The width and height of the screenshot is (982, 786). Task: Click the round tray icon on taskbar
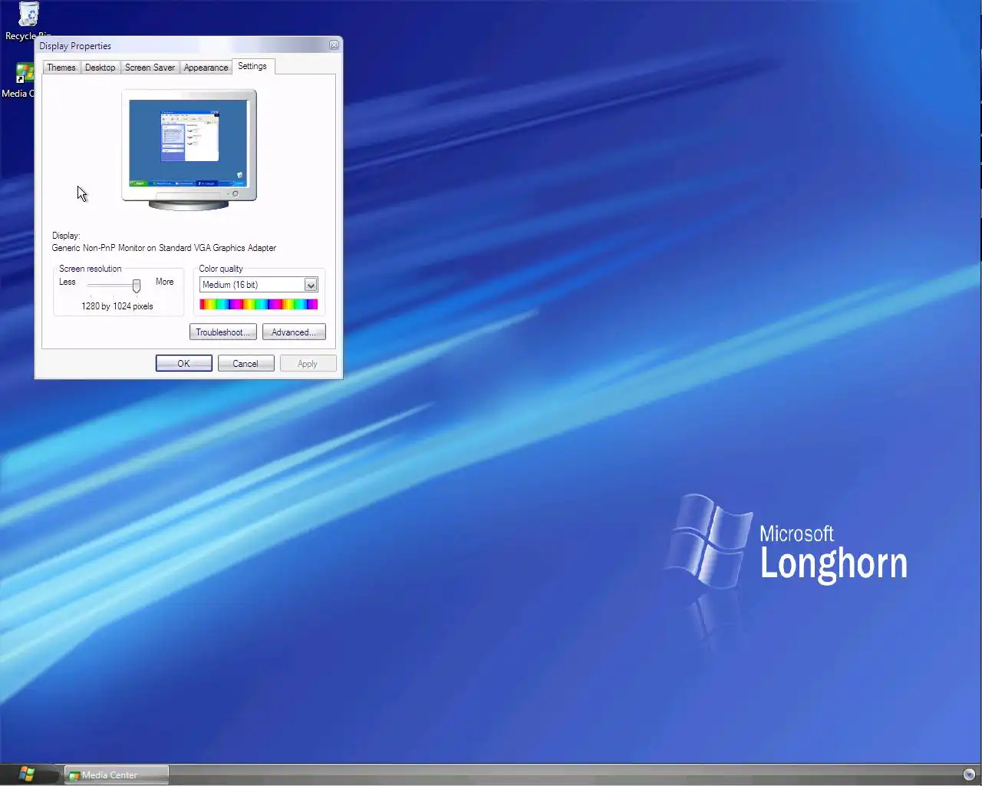(x=969, y=774)
